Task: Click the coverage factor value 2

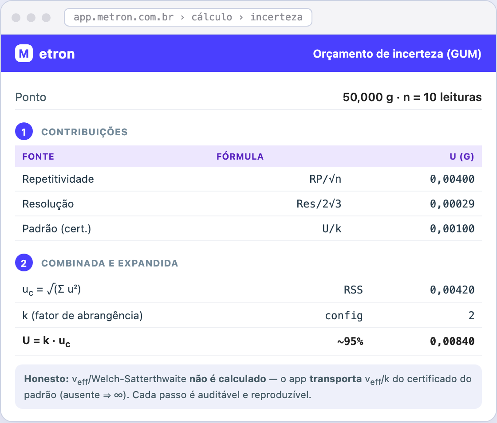Action: [471, 316]
